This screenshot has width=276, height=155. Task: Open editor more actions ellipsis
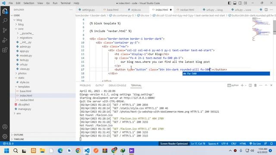[272, 9]
